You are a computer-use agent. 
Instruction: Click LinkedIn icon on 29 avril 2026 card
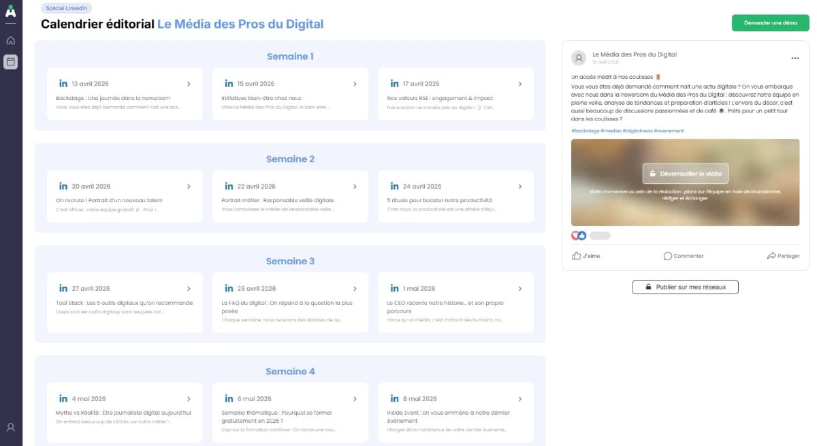[x=229, y=288]
